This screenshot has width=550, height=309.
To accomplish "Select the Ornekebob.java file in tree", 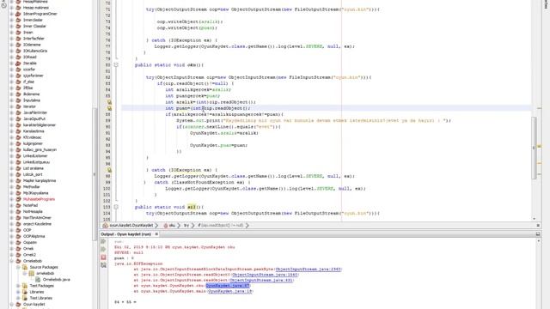I will pyautogui.click(x=56, y=280).
